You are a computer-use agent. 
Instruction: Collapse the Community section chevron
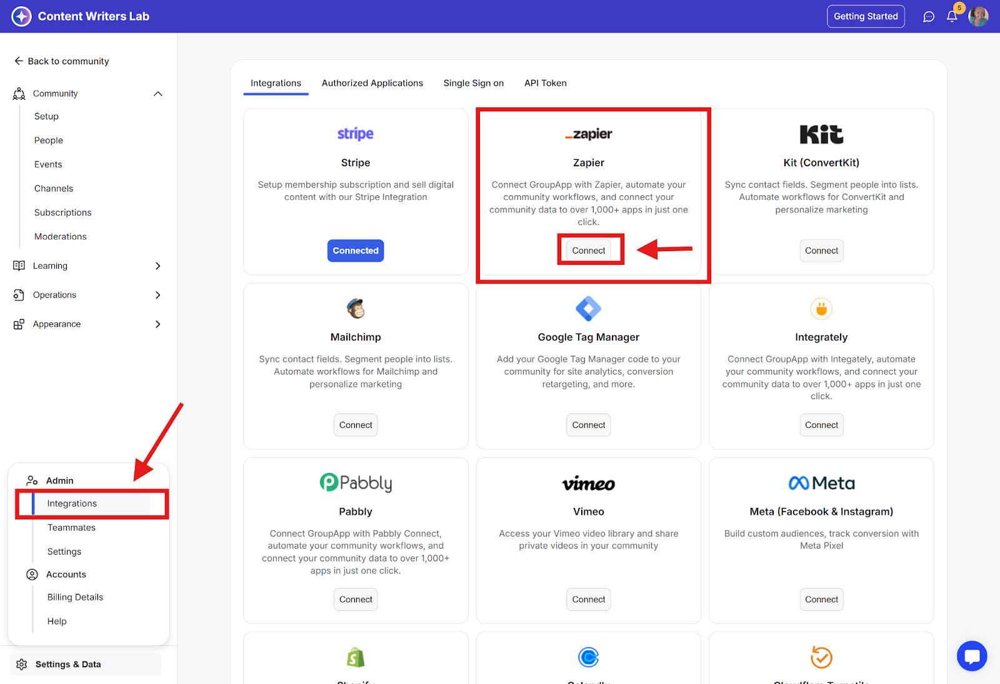(158, 94)
